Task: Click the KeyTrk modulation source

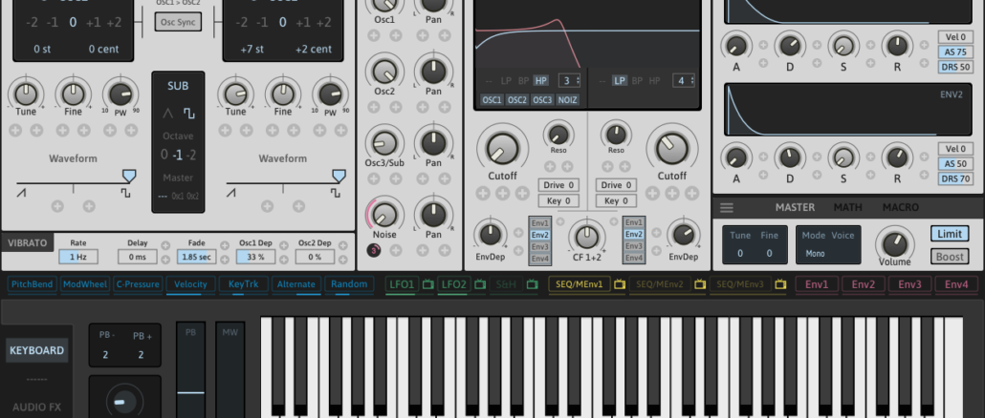Action: [244, 284]
